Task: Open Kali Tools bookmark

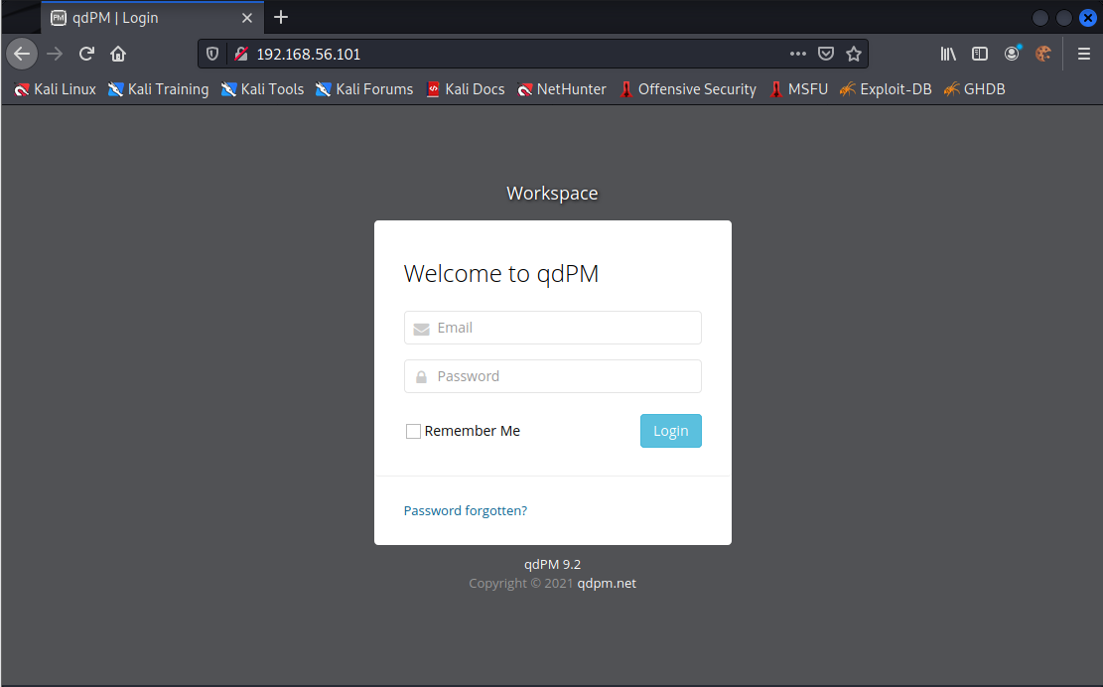Action: pyautogui.click(x=262, y=89)
